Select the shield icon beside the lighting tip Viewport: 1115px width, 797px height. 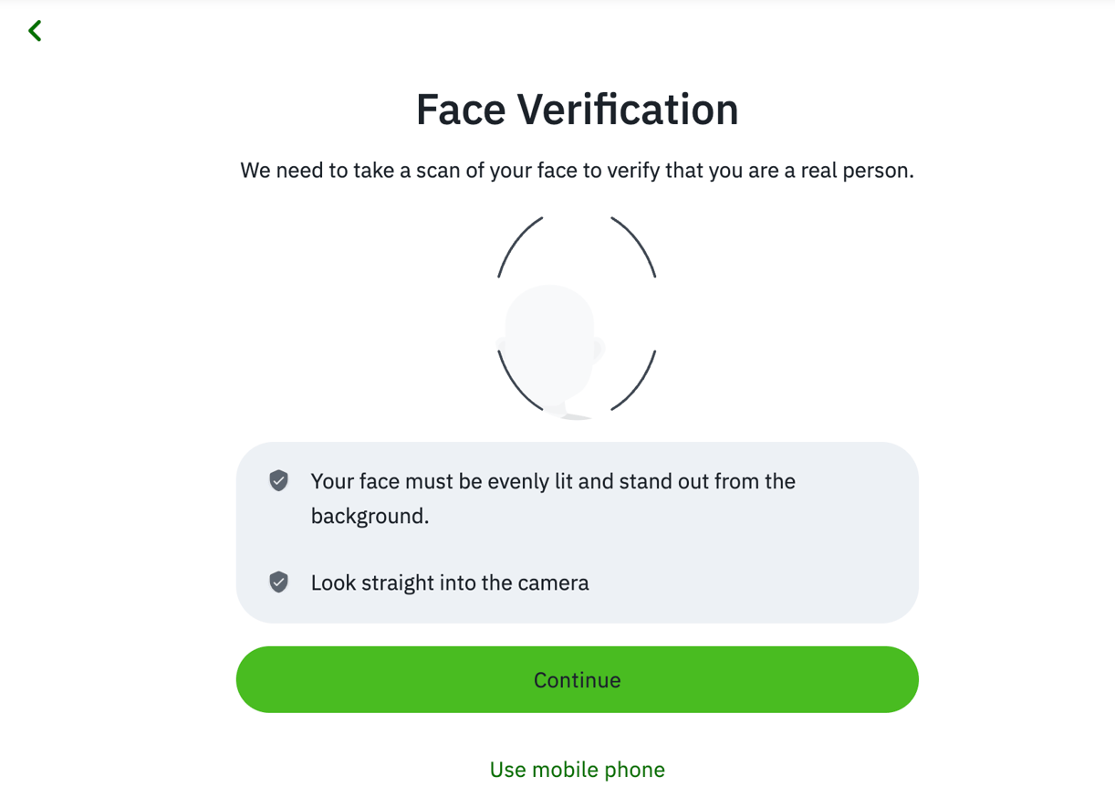[278, 481]
